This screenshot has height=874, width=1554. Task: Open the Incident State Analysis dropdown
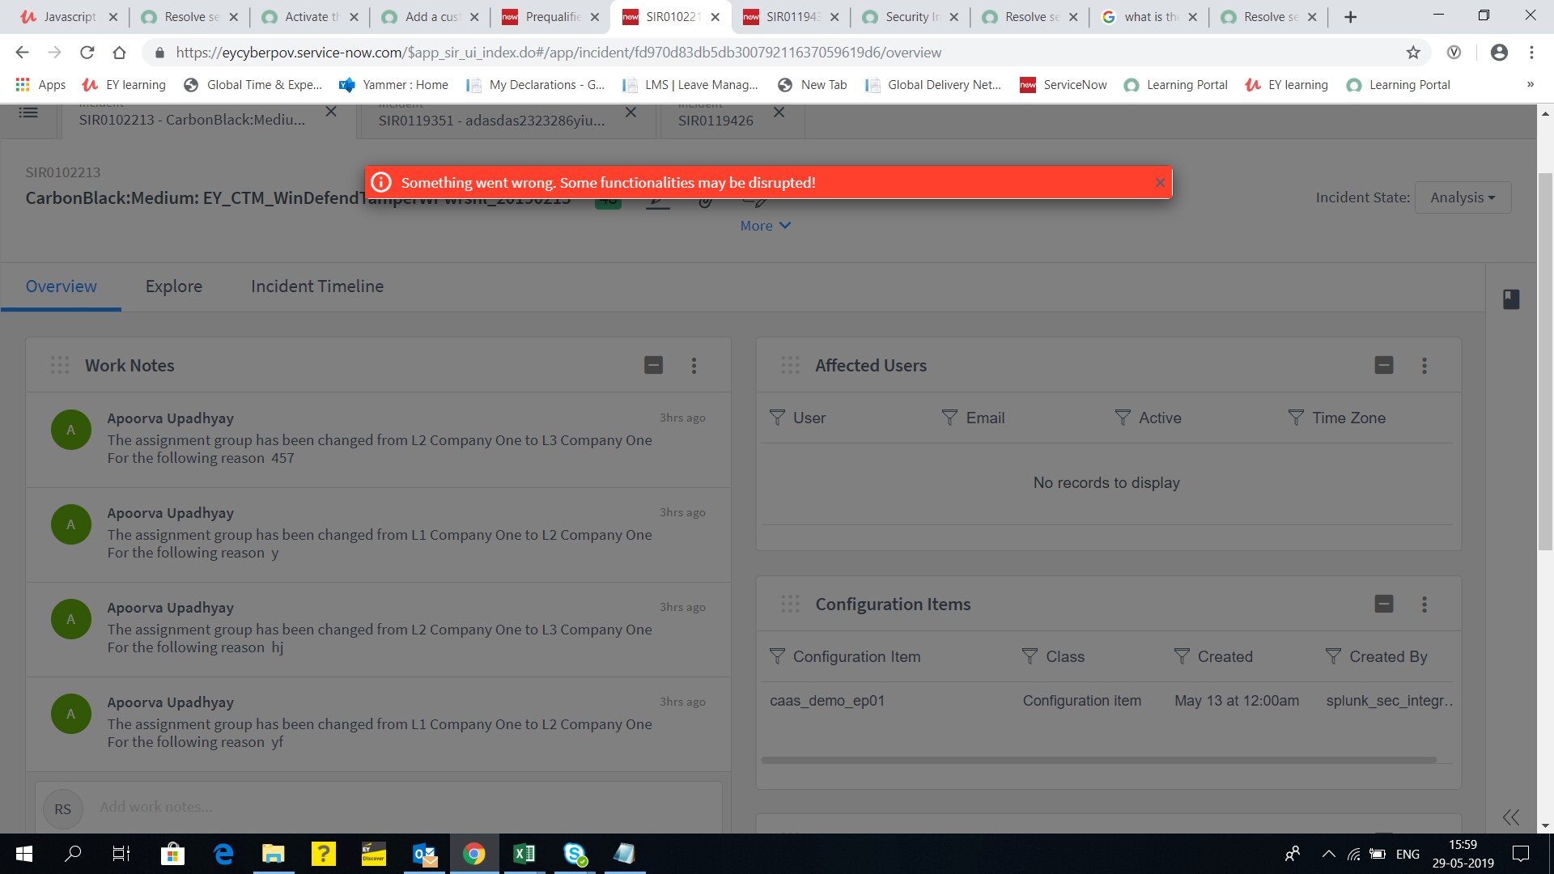(x=1462, y=197)
